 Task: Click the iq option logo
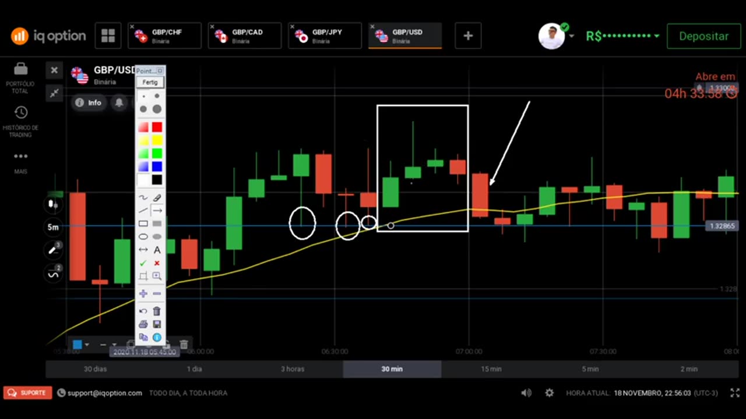[48, 36]
